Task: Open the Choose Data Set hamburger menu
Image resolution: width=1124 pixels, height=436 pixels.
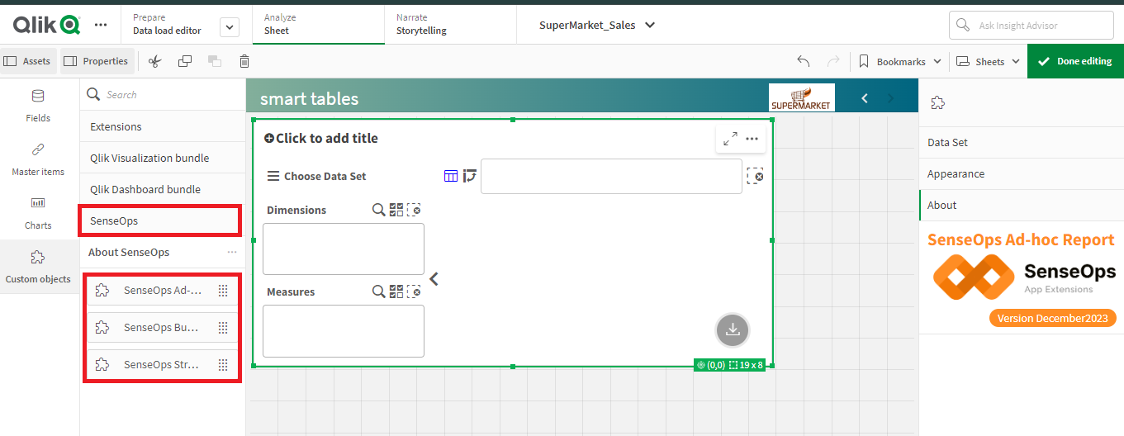Action: 273,176
